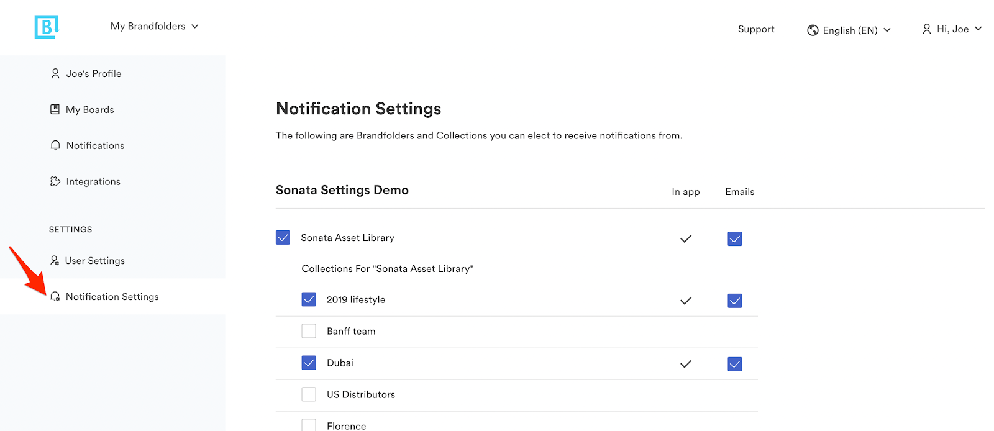Open the English (EN) language dropdown
This screenshot has height=431, width=994.
click(850, 30)
